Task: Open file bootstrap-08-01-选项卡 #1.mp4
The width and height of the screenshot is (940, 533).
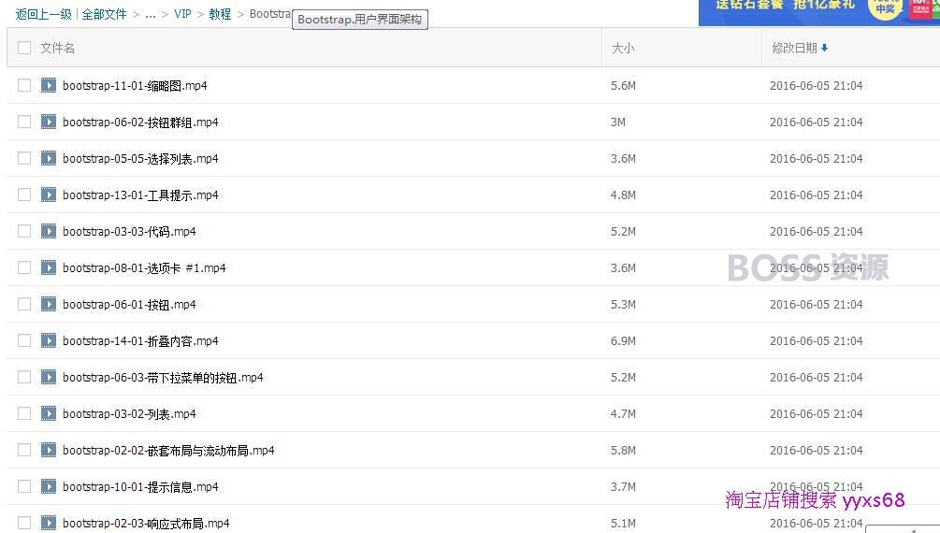Action: coord(144,268)
